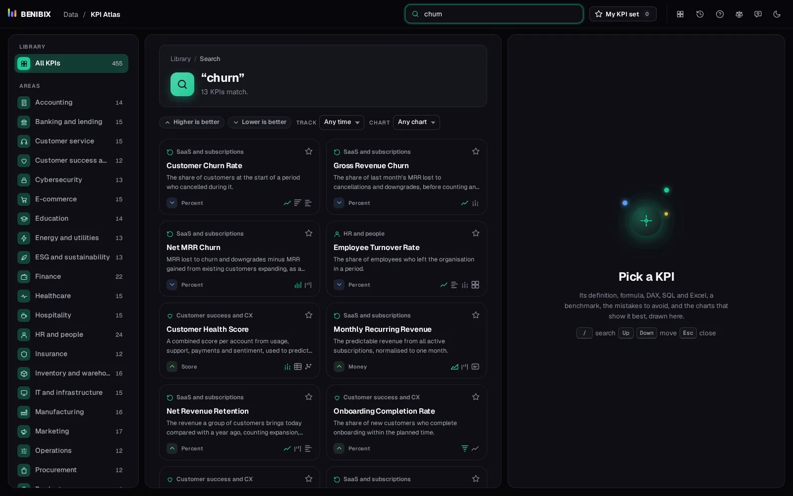Image resolution: width=793 pixels, height=496 pixels.
Task: Open the Monthly Recurring Revenue card
Action: point(406,341)
